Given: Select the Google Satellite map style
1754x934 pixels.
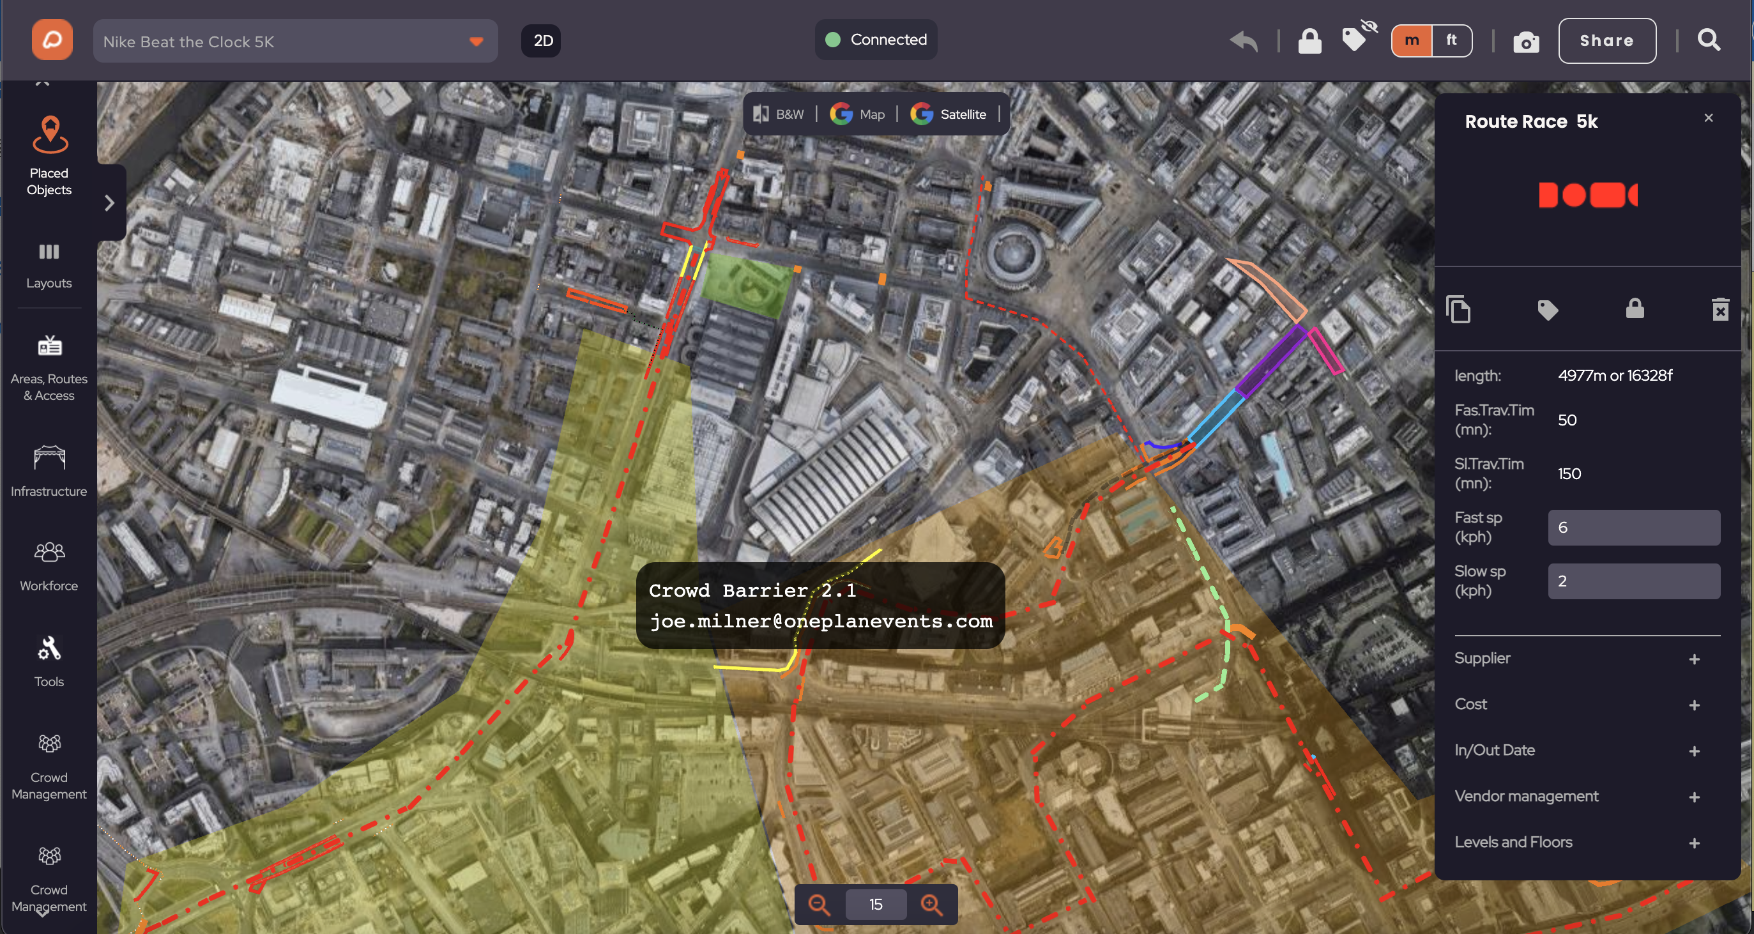Looking at the screenshot, I should 949,114.
